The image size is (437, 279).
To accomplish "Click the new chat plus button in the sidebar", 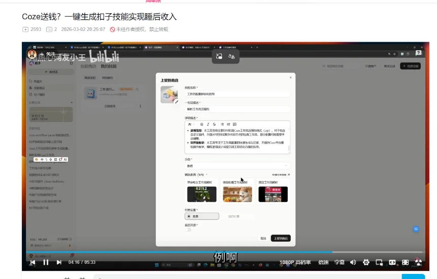I will click(x=51, y=72).
